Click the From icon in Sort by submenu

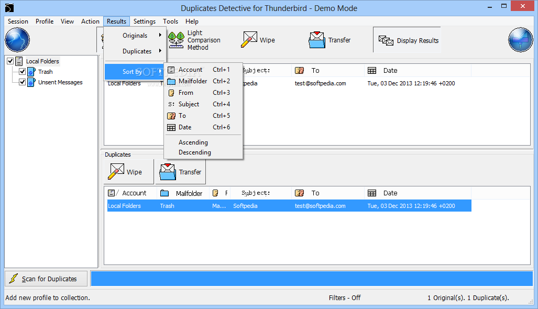pos(171,93)
